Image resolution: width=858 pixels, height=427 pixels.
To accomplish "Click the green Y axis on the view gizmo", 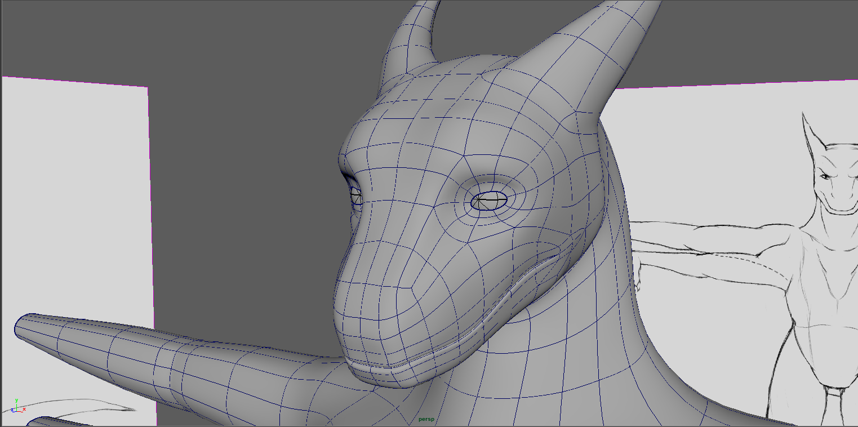I will (16, 401).
